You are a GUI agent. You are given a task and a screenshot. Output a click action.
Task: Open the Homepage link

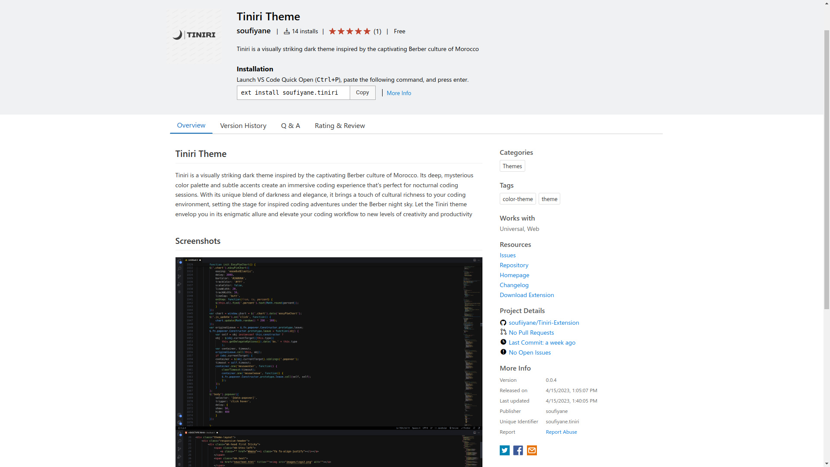(514, 275)
